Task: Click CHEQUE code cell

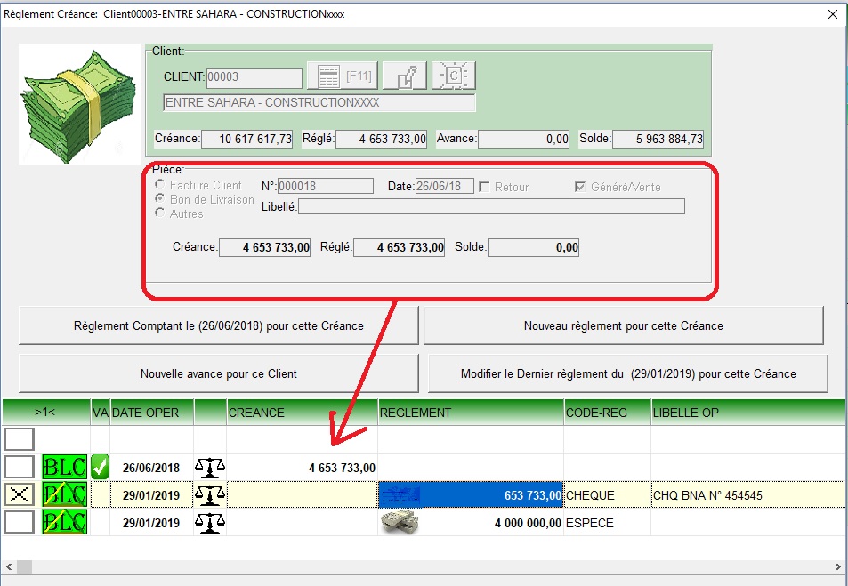Action: click(608, 494)
